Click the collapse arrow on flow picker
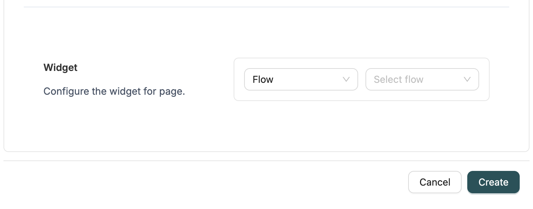Image resolution: width=533 pixels, height=209 pixels. (467, 79)
